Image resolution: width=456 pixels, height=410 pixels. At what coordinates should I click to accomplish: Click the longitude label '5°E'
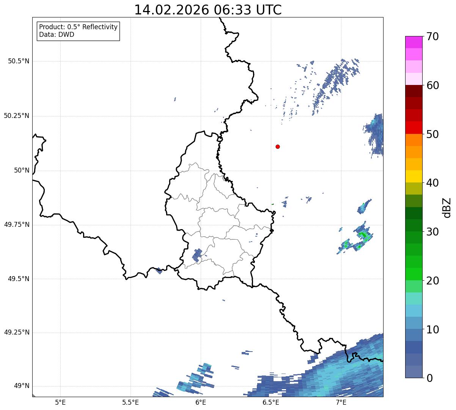click(x=60, y=402)
